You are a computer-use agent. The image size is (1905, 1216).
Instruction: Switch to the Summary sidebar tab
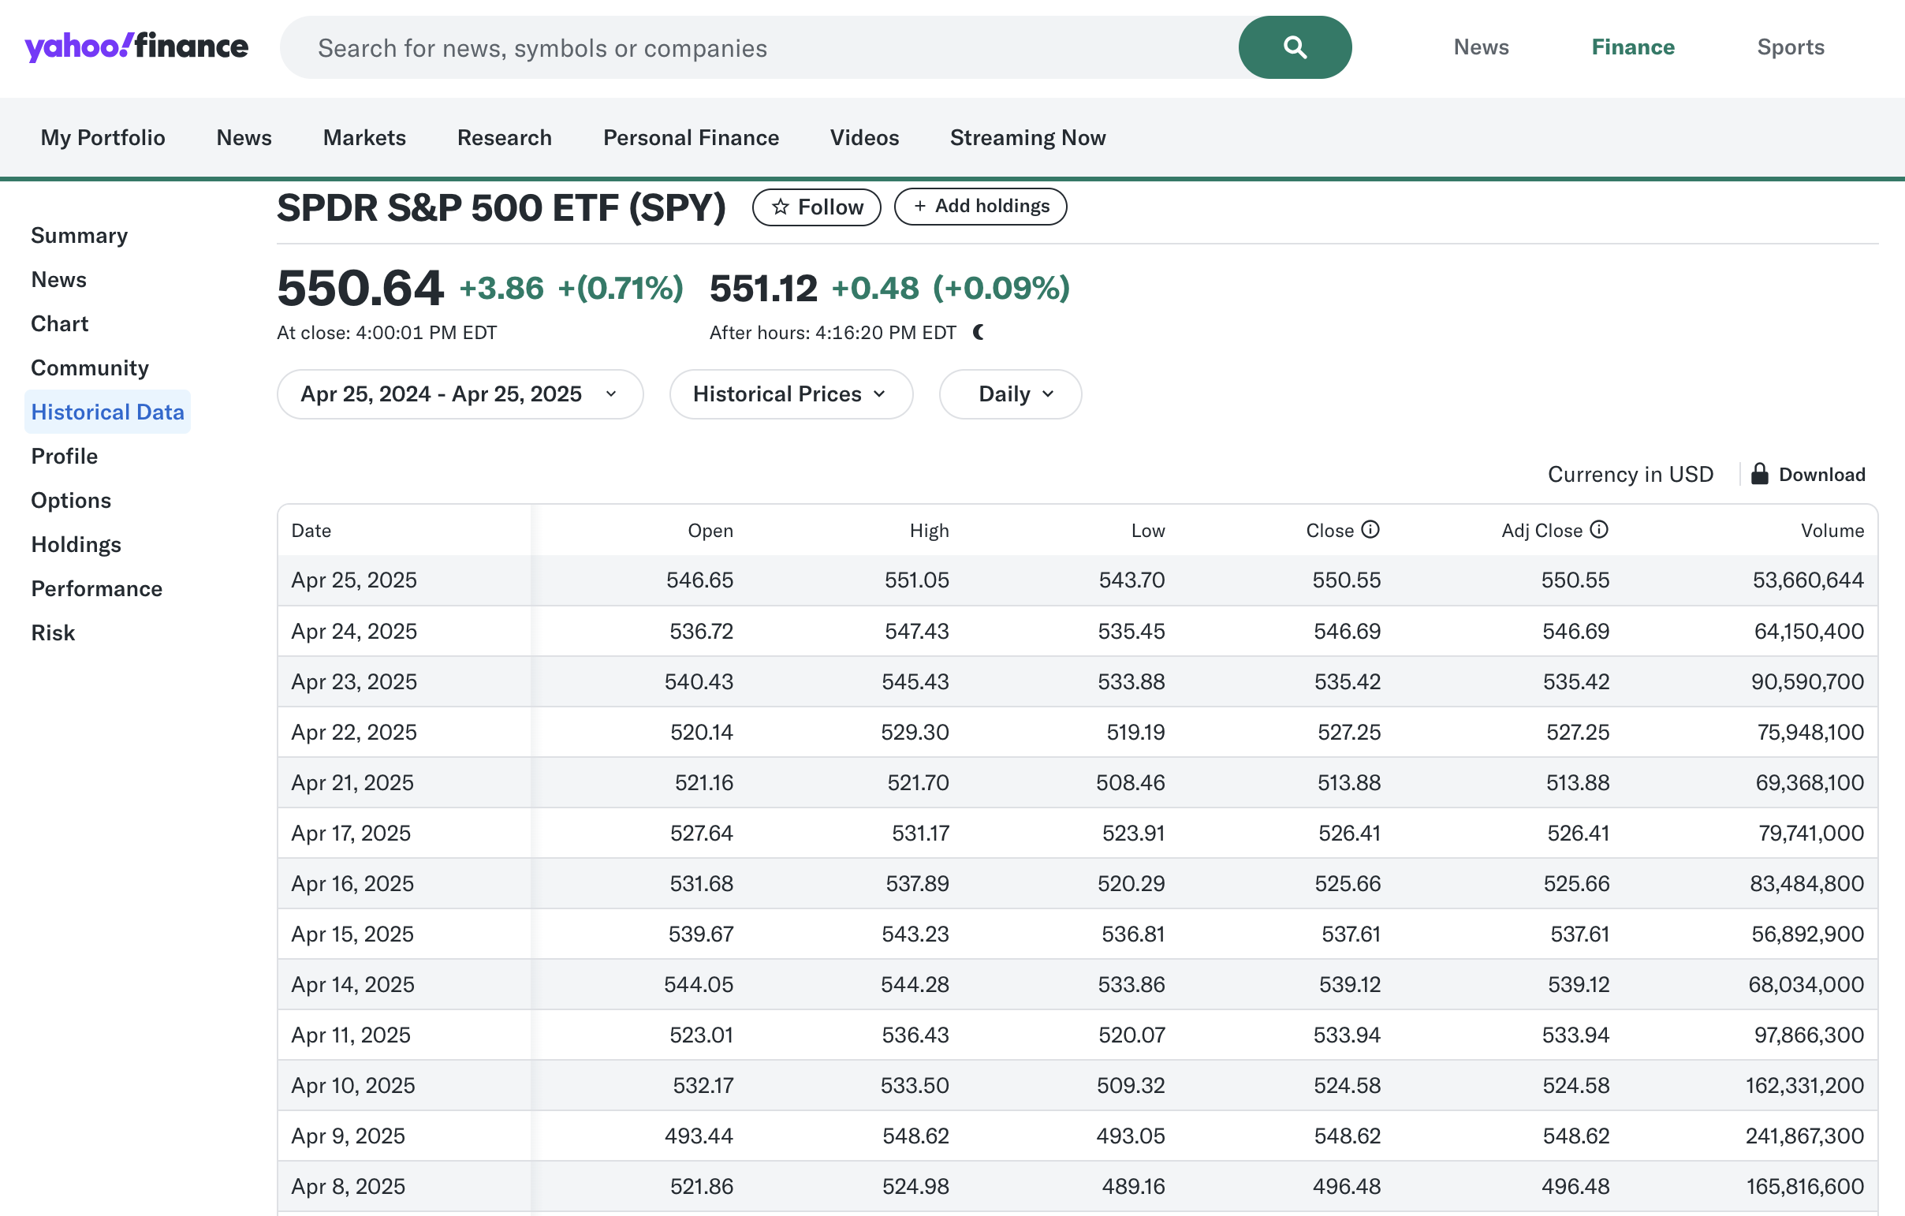coord(79,235)
